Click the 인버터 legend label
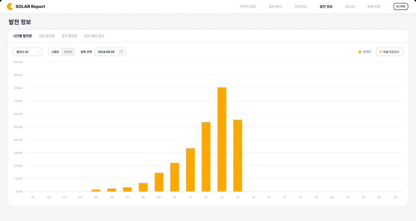The width and height of the screenshot is (416, 221). 367,52
